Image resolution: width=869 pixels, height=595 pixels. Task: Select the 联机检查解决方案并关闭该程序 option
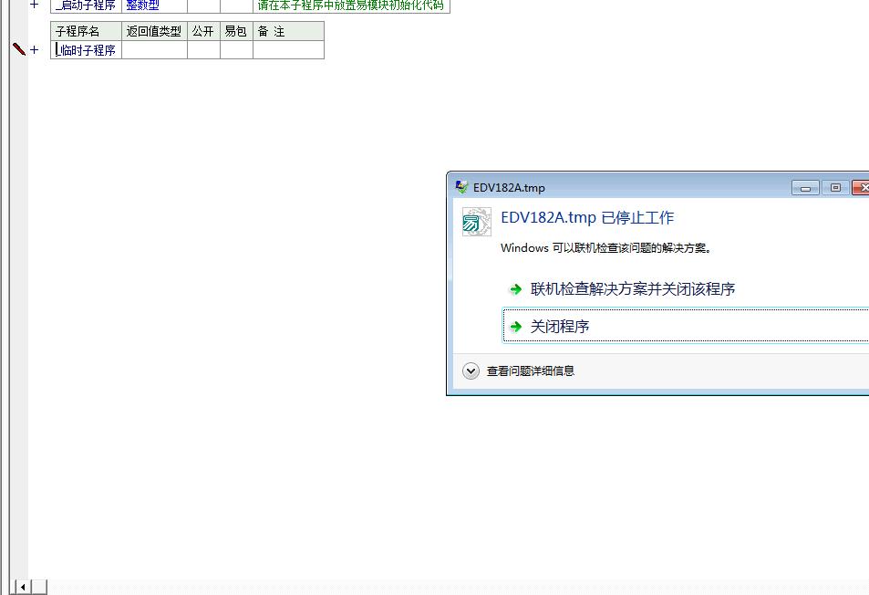(x=633, y=289)
